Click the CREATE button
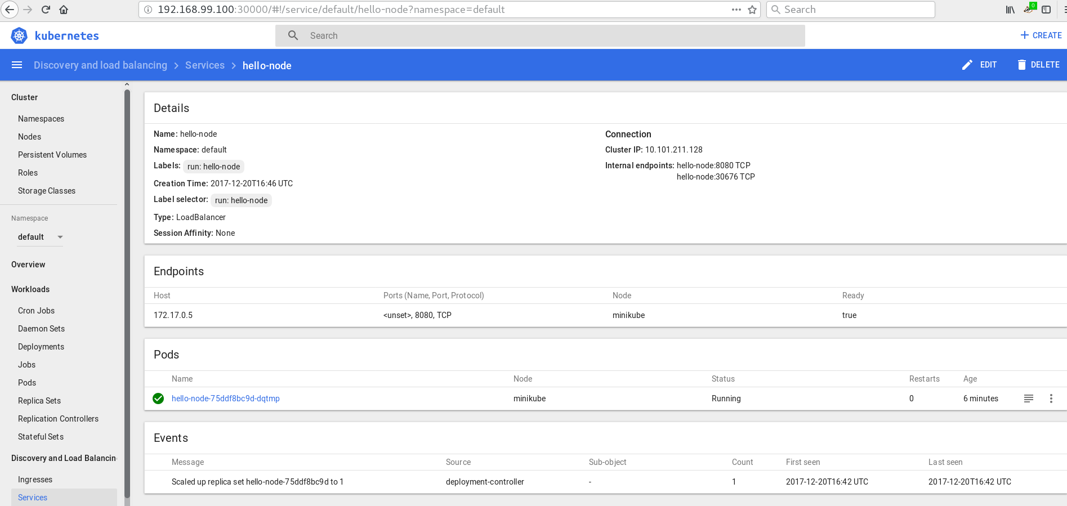The width and height of the screenshot is (1067, 506). 1041,35
